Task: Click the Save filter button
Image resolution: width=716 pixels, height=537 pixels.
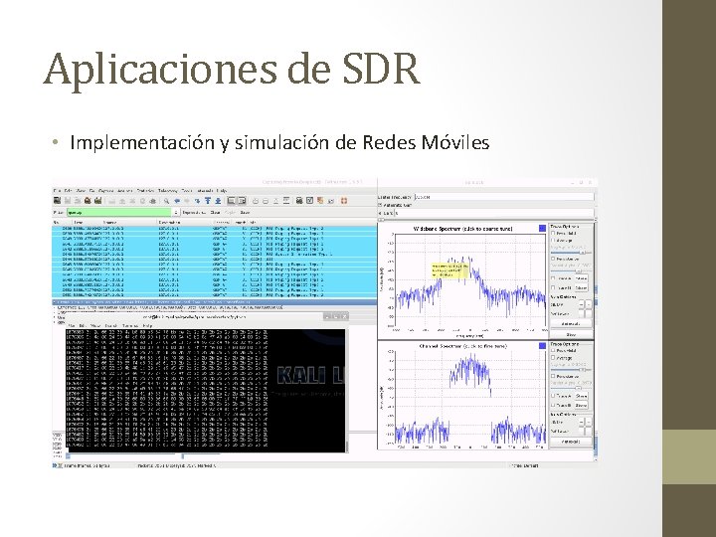Action: coord(245,213)
